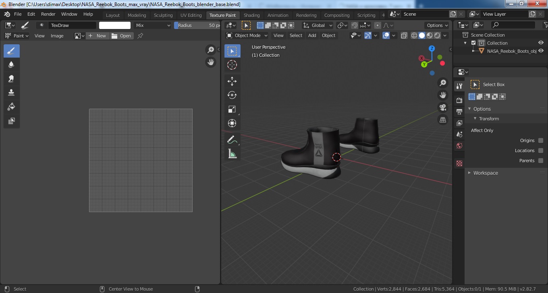Image resolution: width=548 pixels, height=293 pixels.
Task: Click the white brush color swatch
Action: [115, 25]
